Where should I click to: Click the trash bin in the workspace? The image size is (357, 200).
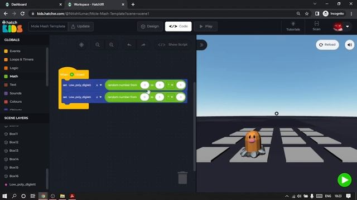coord(182,178)
